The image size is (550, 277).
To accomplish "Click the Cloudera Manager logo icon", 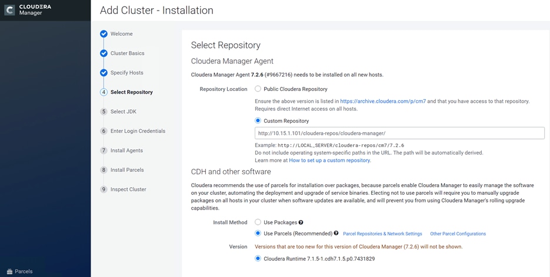I will tap(9, 10).
